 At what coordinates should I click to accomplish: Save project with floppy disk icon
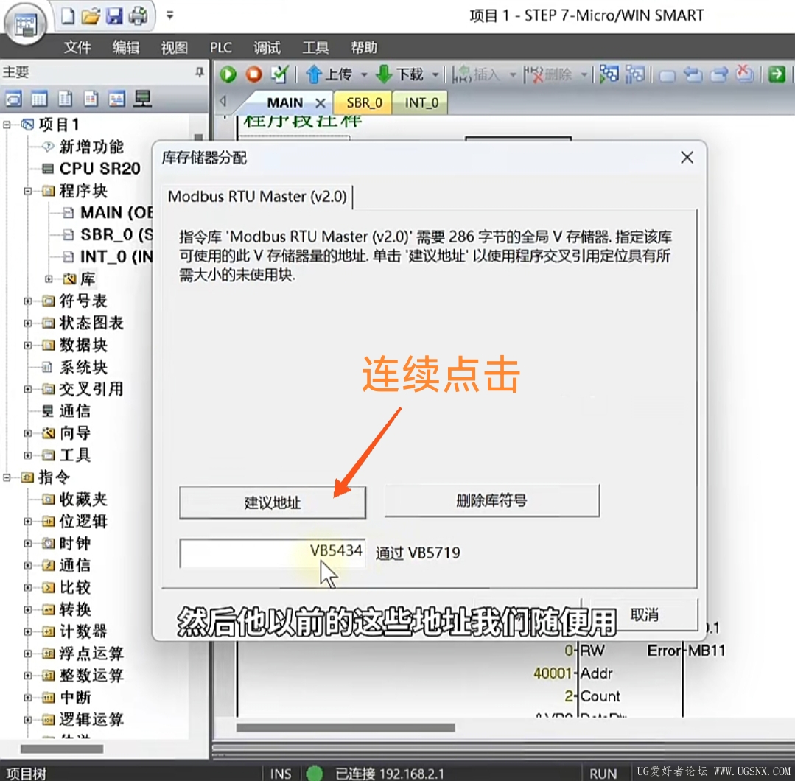tap(115, 15)
